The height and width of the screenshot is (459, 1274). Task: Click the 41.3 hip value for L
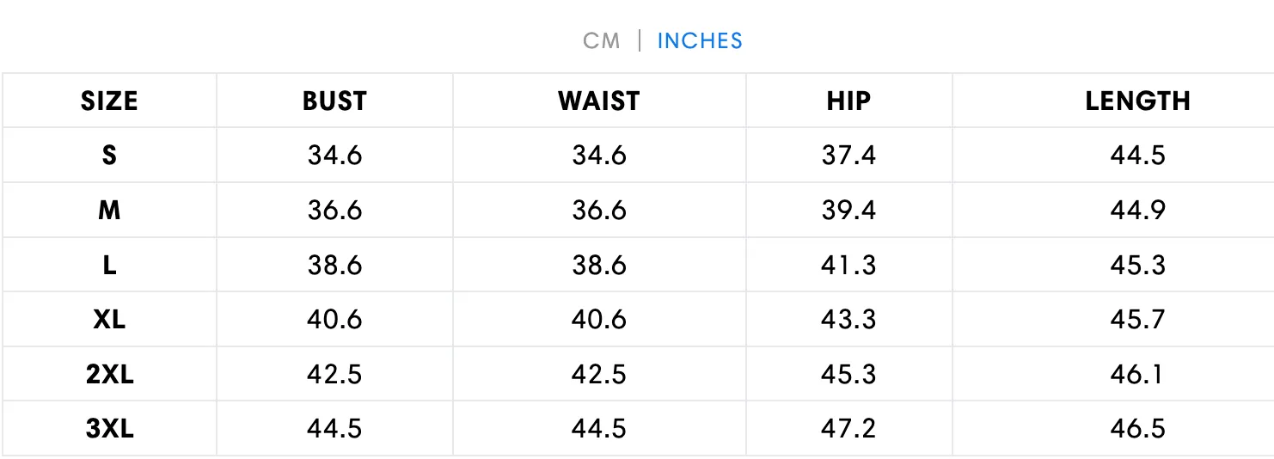(848, 265)
